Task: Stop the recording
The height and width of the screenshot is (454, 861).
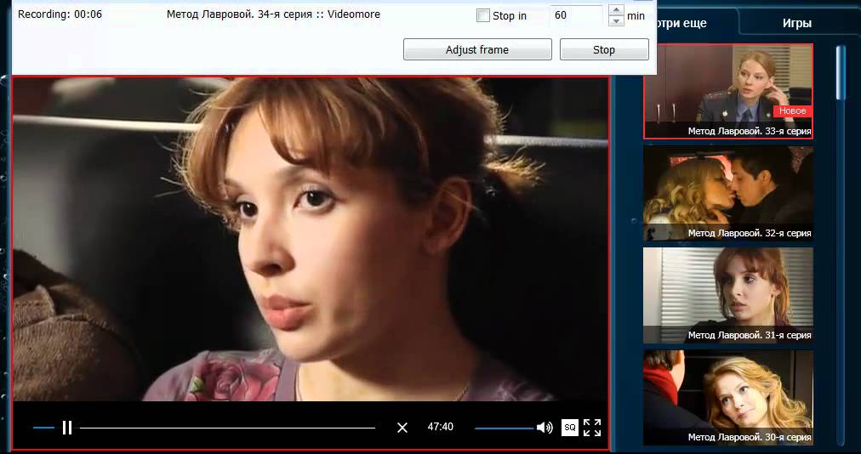Action: click(x=604, y=49)
